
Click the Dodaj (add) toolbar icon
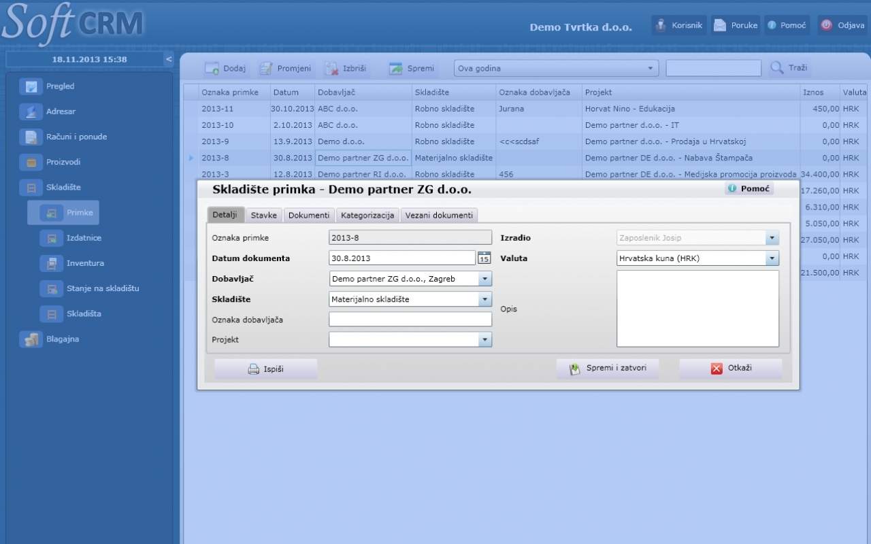point(212,69)
